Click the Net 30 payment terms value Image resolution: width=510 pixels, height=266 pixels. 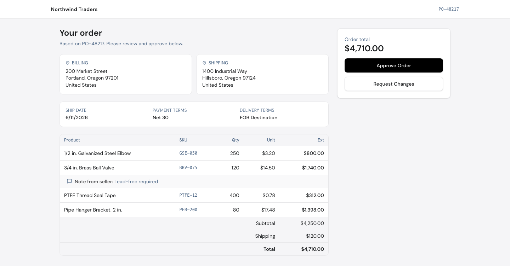(160, 117)
